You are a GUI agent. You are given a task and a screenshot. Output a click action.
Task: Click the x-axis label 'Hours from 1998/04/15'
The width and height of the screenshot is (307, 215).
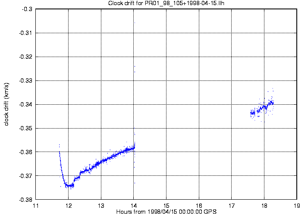click(166, 212)
